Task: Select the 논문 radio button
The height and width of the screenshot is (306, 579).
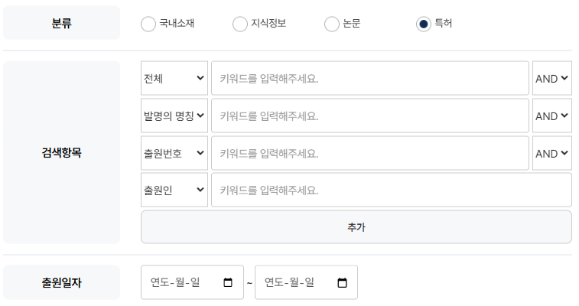Action: coord(332,24)
